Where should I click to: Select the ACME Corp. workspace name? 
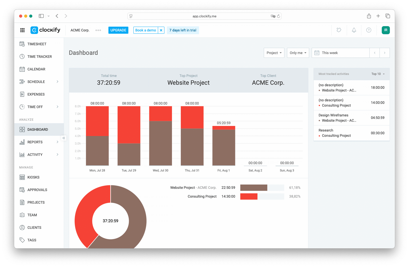click(80, 30)
